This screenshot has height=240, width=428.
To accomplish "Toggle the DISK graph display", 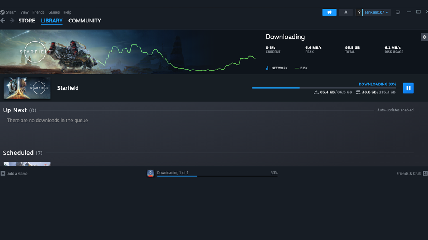I will click(301, 68).
